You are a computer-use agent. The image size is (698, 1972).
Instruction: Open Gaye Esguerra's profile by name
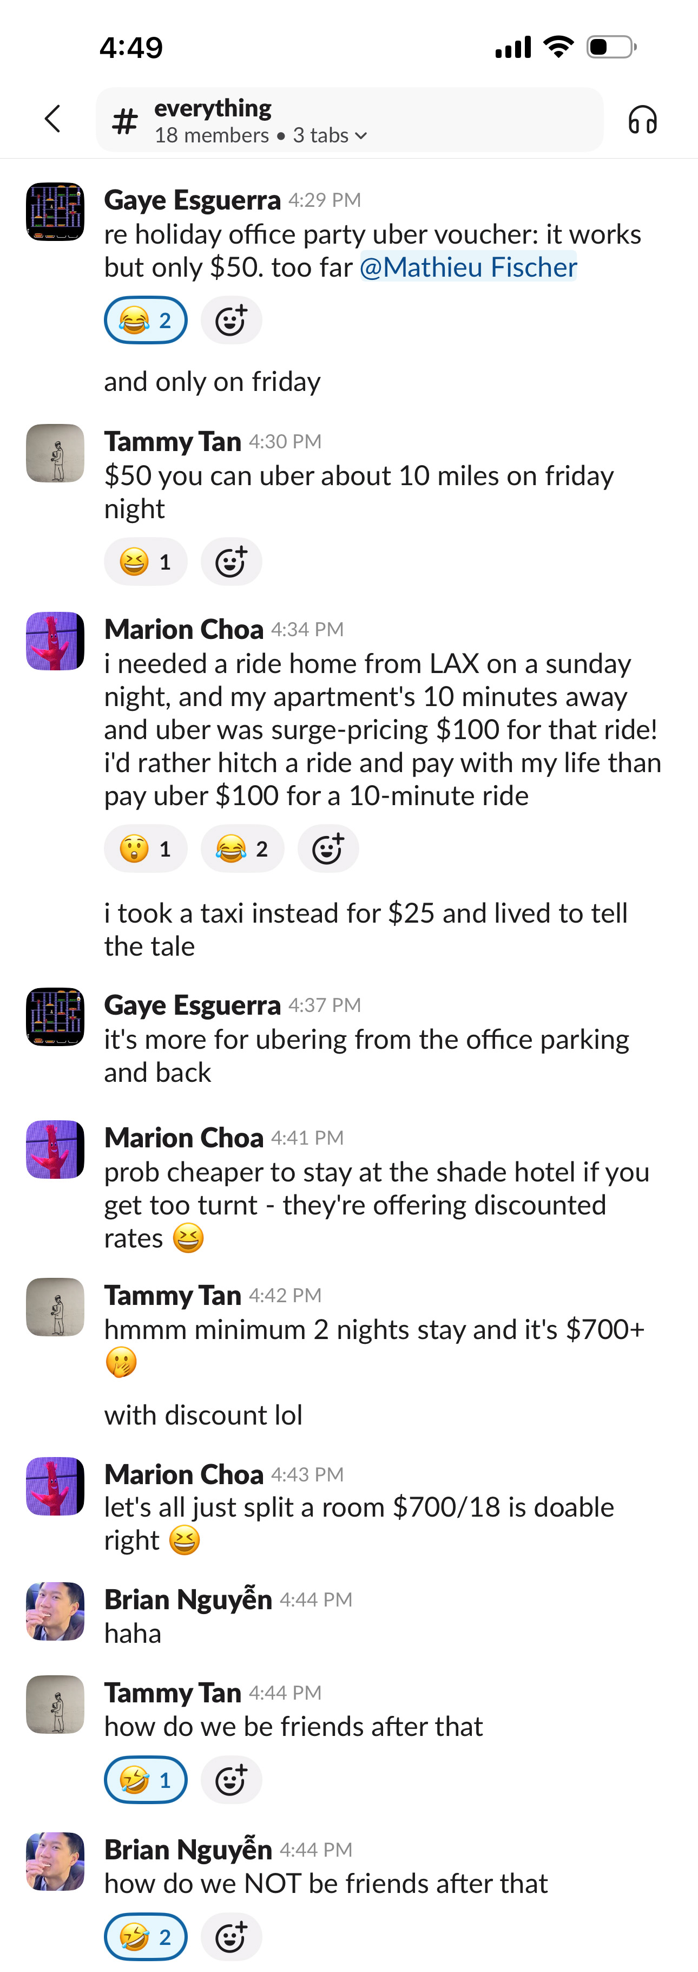tap(192, 200)
